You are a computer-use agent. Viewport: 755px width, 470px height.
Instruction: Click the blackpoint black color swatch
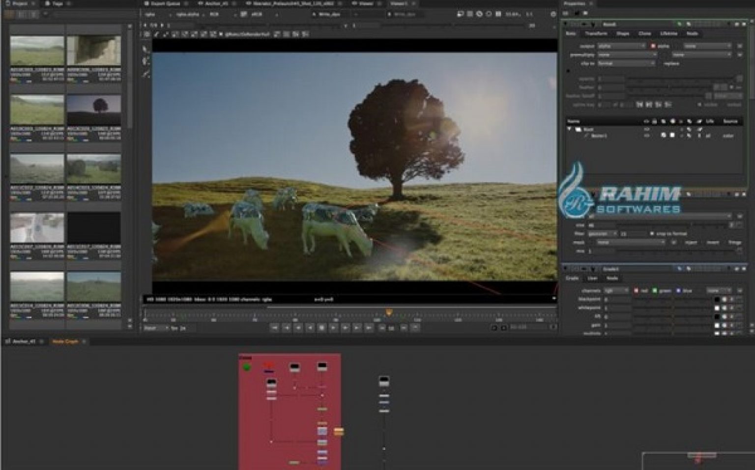[717, 299]
